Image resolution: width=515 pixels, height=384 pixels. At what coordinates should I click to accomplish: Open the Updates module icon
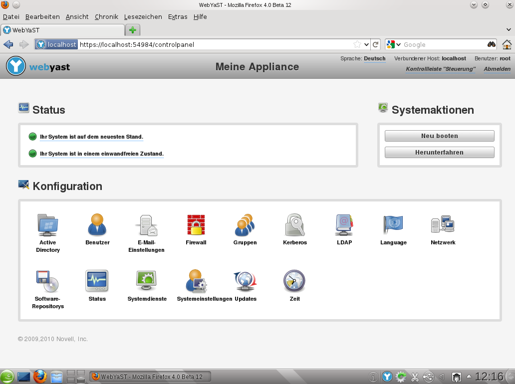click(x=245, y=282)
